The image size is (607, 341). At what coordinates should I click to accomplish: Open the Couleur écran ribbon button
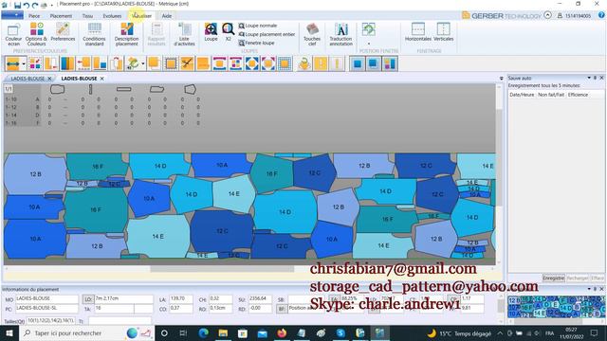13,34
